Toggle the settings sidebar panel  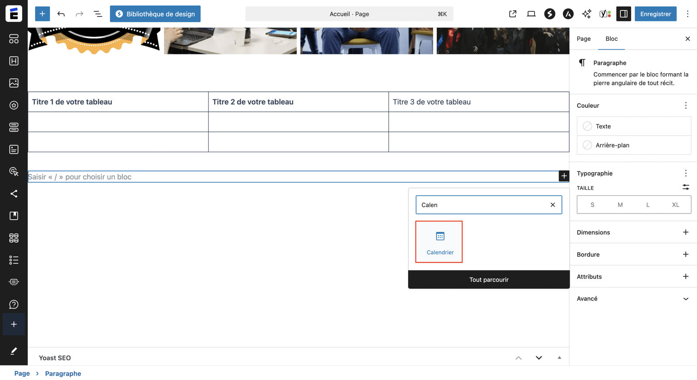tap(623, 14)
